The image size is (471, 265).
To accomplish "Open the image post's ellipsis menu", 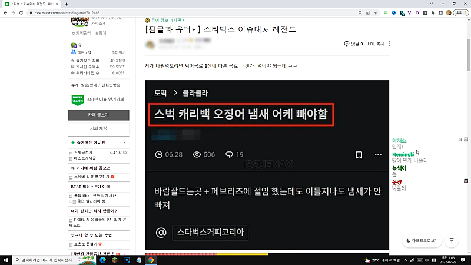I will pyautogui.click(x=378, y=155).
